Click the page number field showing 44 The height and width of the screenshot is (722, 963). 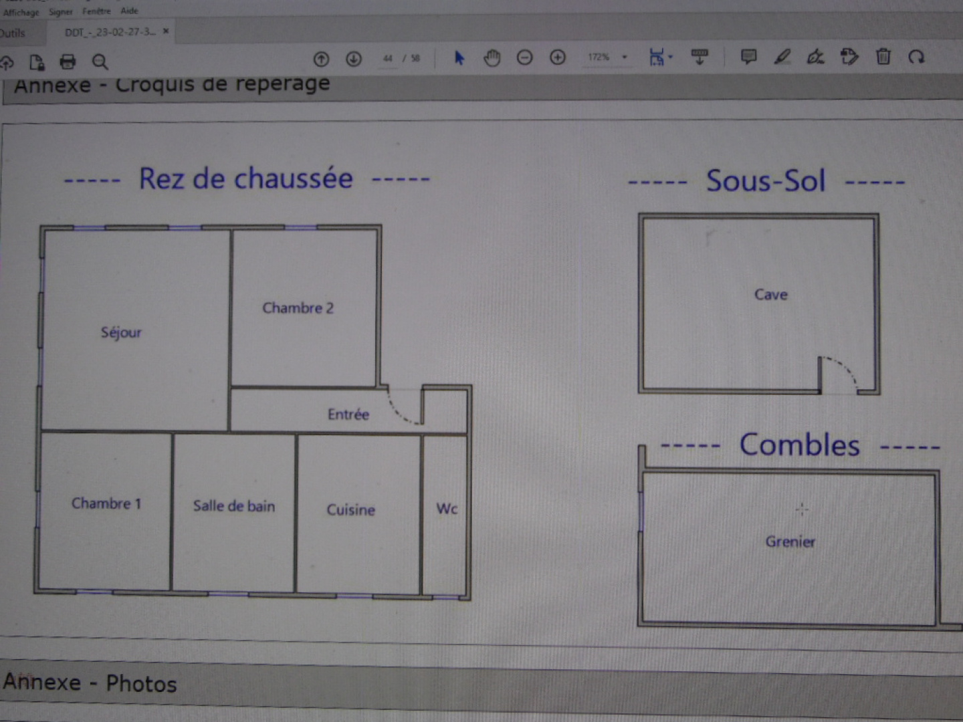[388, 59]
